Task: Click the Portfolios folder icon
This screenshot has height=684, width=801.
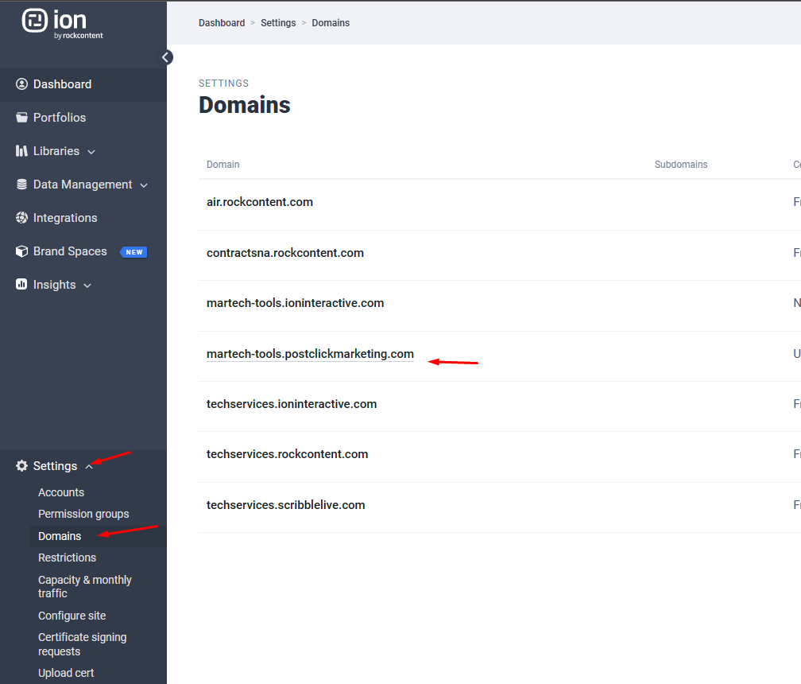Action: pyautogui.click(x=21, y=118)
